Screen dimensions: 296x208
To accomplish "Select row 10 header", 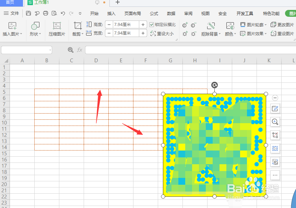I will point(4,123).
